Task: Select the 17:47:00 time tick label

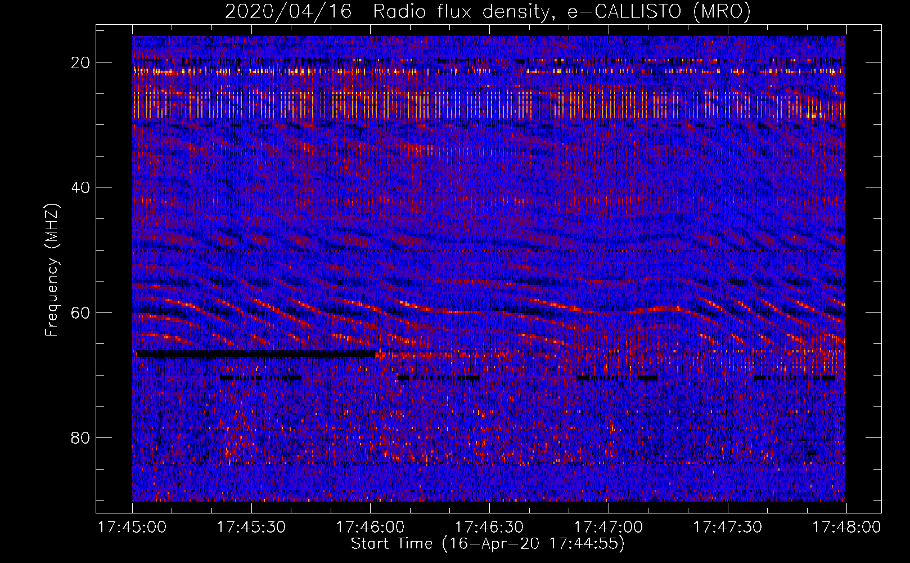Action: point(609,527)
